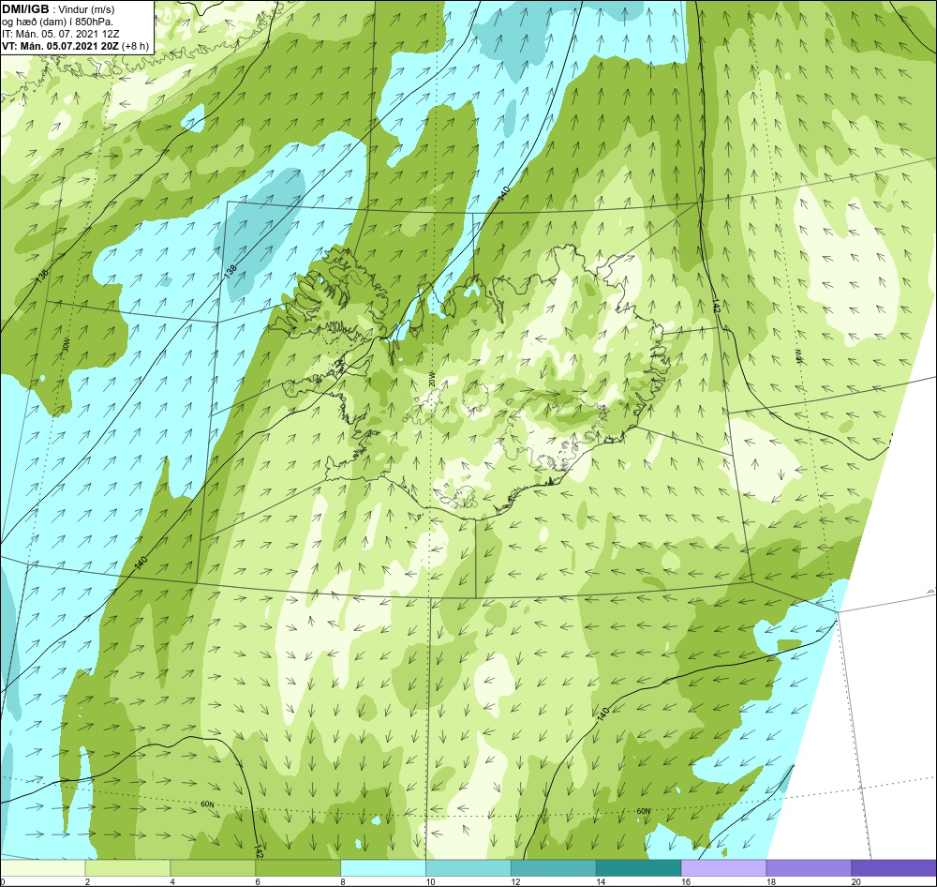Click the legend tick value '20'

coord(856,881)
